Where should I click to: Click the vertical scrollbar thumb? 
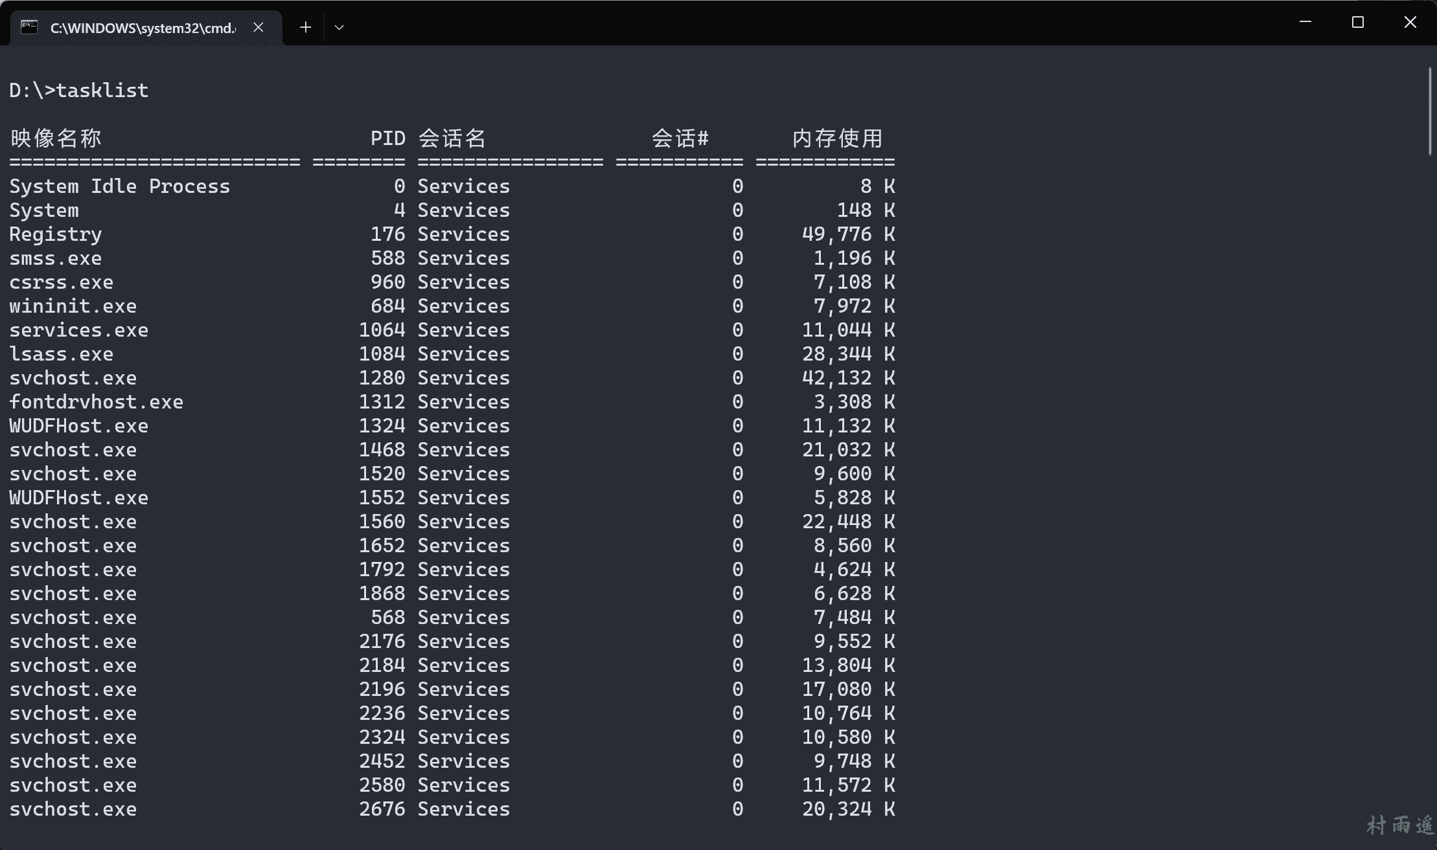[x=1429, y=110]
